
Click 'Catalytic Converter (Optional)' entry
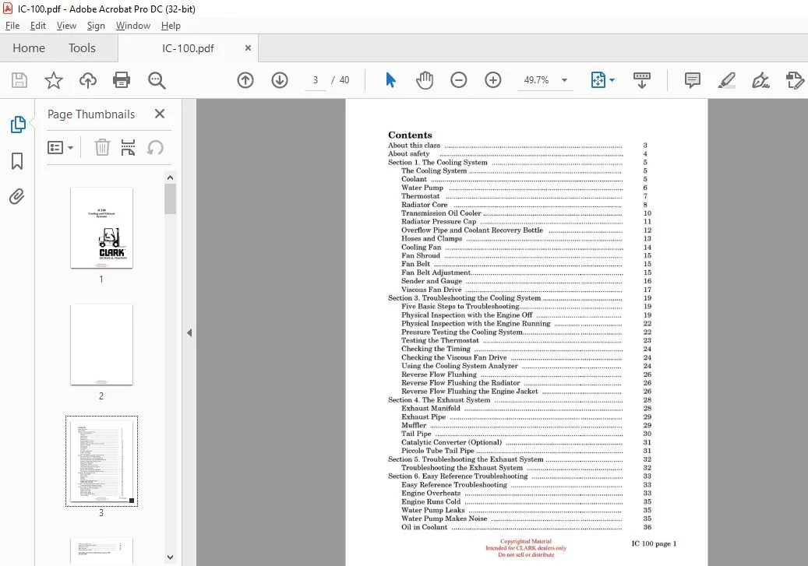point(451,442)
